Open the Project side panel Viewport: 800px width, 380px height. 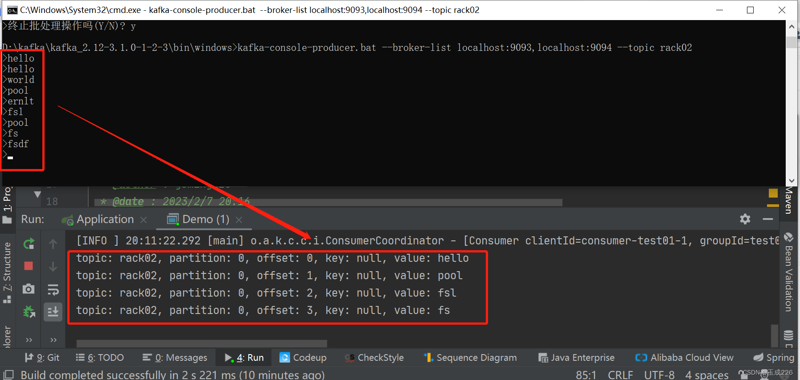point(7,205)
